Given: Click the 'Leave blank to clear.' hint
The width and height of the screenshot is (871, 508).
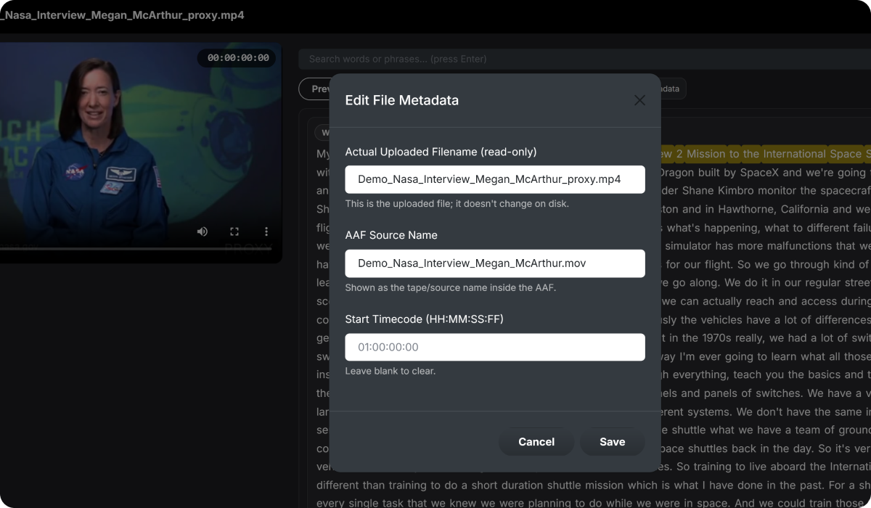Looking at the screenshot, I should point(390,371).
